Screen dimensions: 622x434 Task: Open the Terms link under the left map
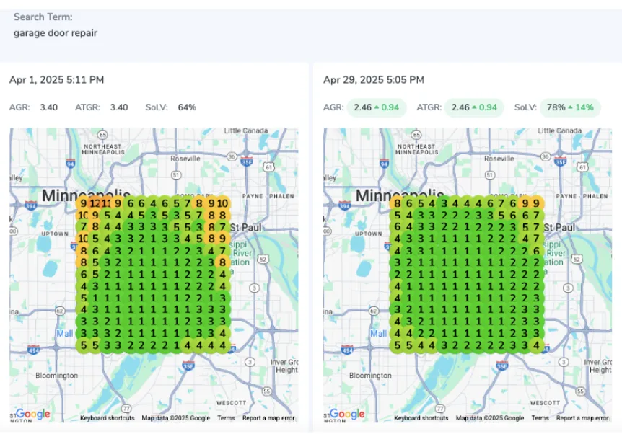click(x=226, y=418)
